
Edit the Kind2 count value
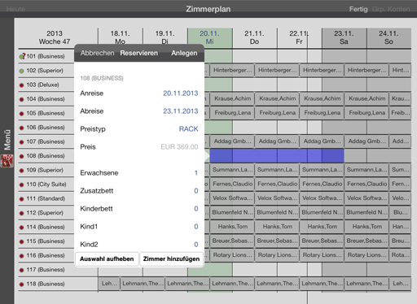(x=196, y=245)
